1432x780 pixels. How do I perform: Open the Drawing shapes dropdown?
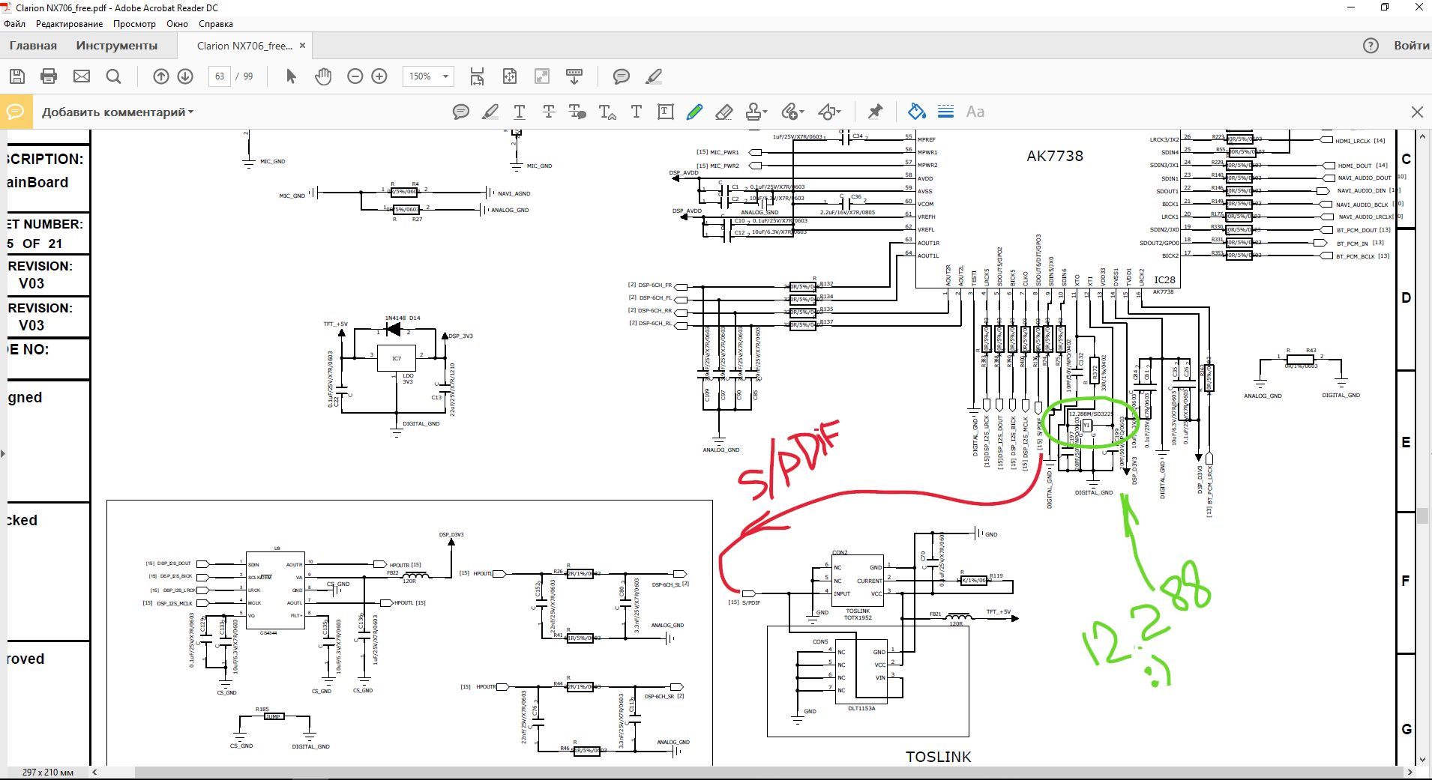828,112
